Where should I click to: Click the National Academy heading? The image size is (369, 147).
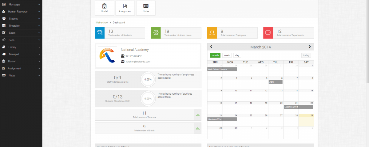click(x=135, y=50)
